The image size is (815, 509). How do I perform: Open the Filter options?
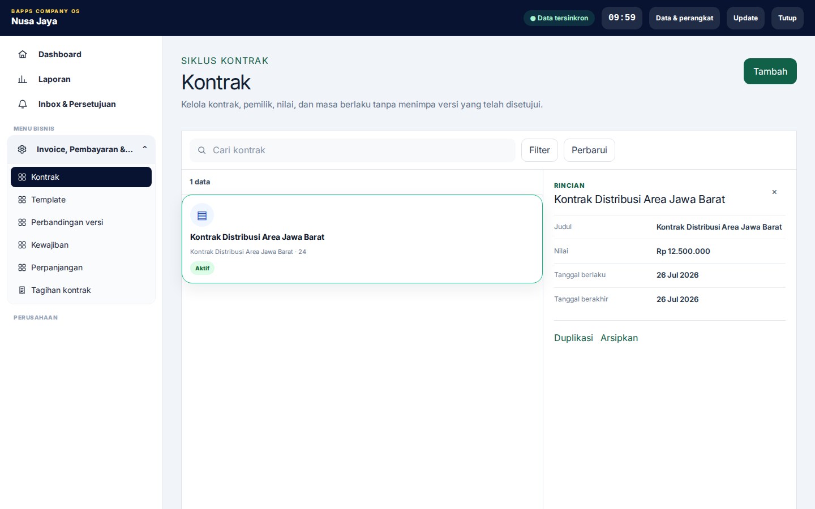pos(539,150)
